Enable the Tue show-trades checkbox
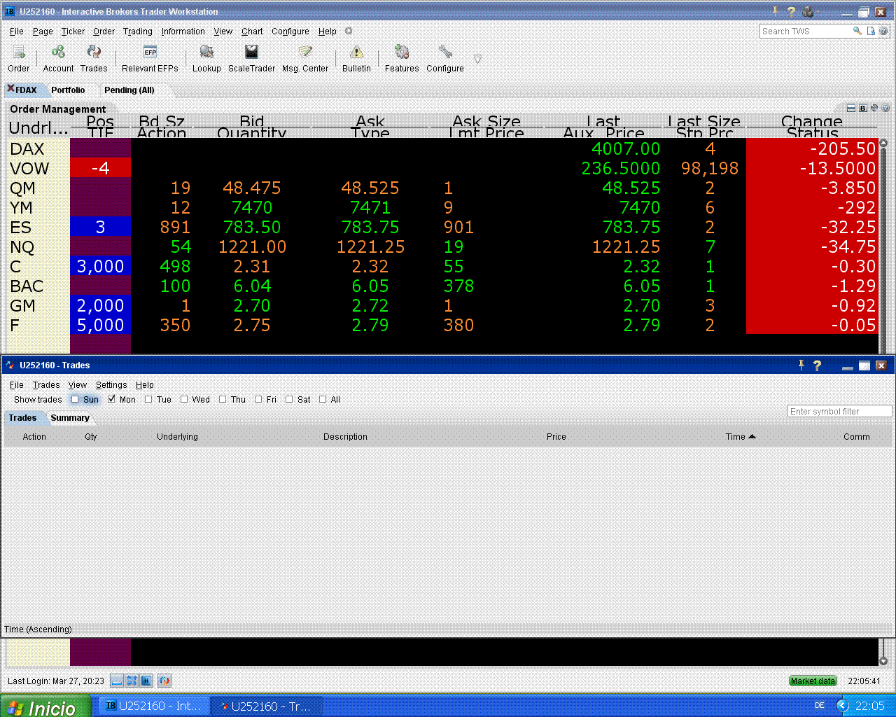896x717 pixels. [x=148, y=399]
